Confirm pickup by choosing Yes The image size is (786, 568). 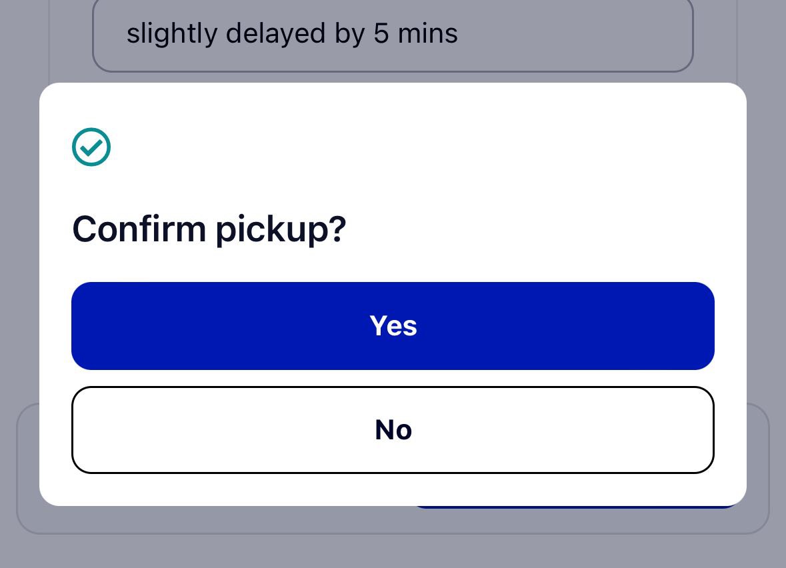tap(393, 326)
